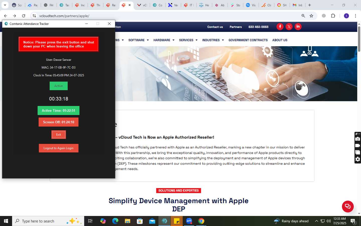Click the volume icon in system tray
This screenshot has width=361, height=226.
tap(329, 221)
